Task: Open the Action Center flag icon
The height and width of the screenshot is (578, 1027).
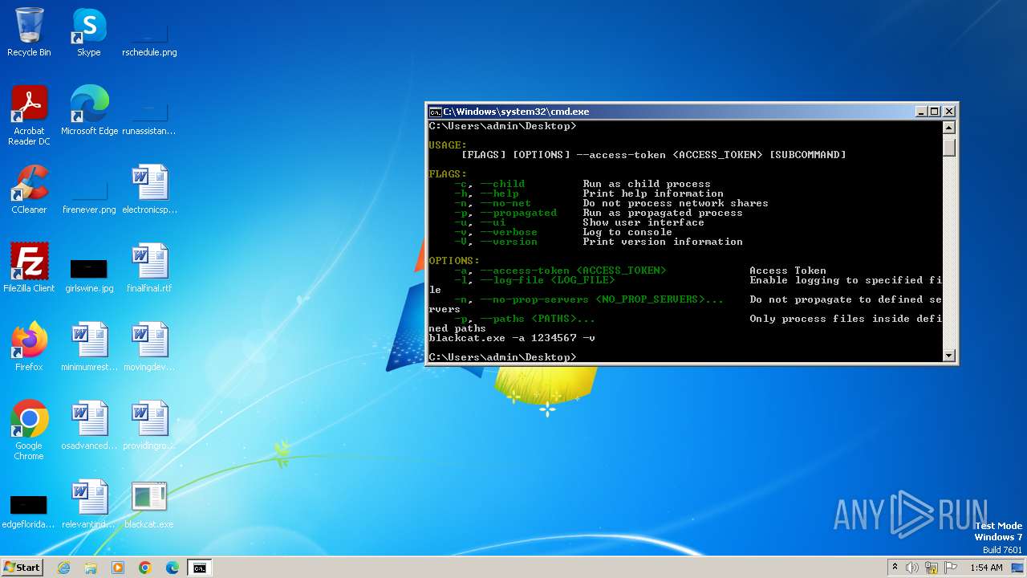Action: pyautogui.click(x=951, y=568)
